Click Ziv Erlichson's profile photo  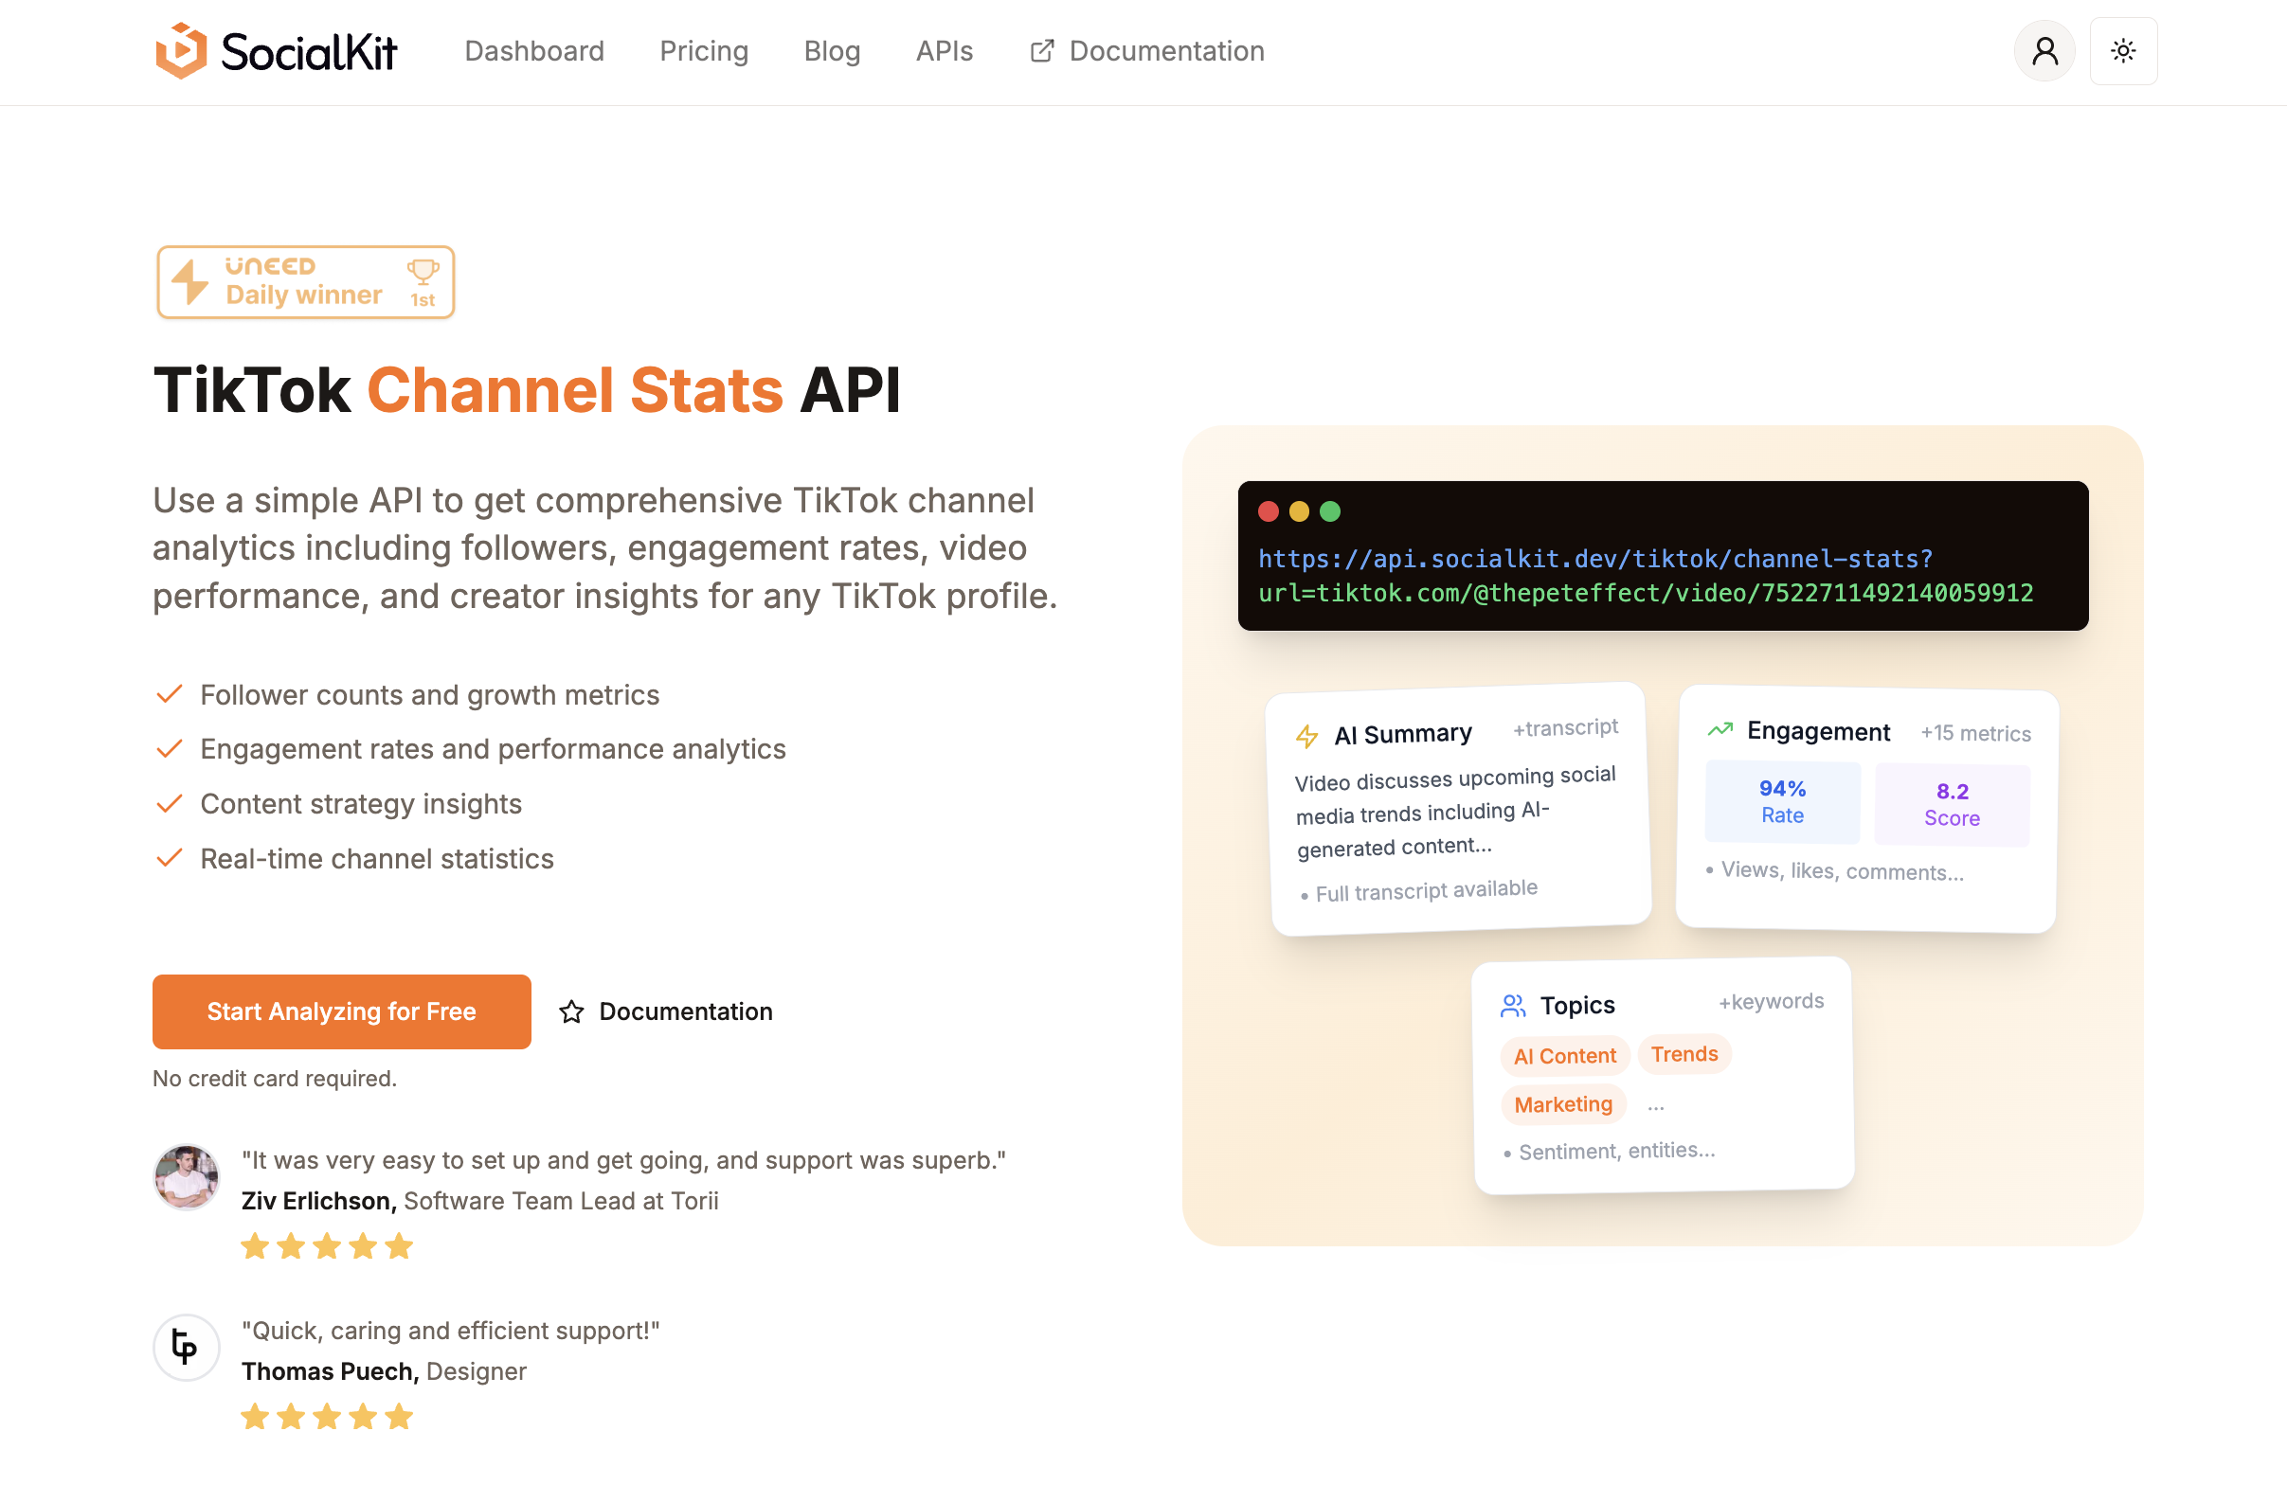click(x=186, y=1176)
